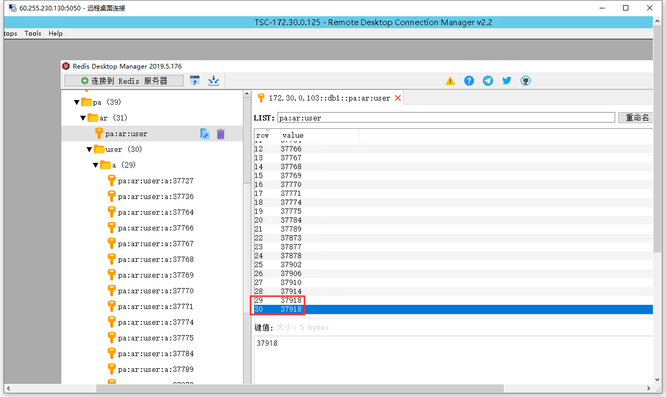This screenshot has width=666, height=397.
Task: Click the Twitter bird icon
Action: click(507, 81)
